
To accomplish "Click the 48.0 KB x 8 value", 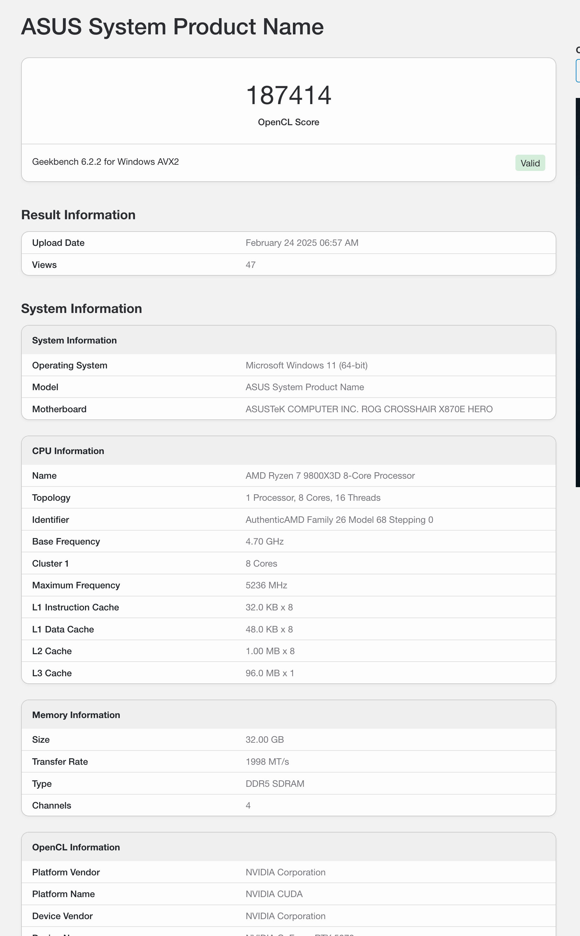I will pyautogui.click(x=269, y=629).
